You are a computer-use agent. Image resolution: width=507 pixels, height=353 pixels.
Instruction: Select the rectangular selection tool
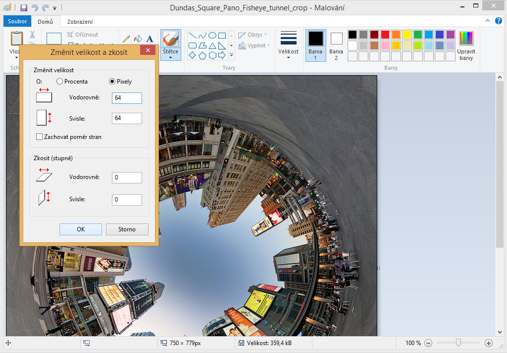[x=54, y=39]
